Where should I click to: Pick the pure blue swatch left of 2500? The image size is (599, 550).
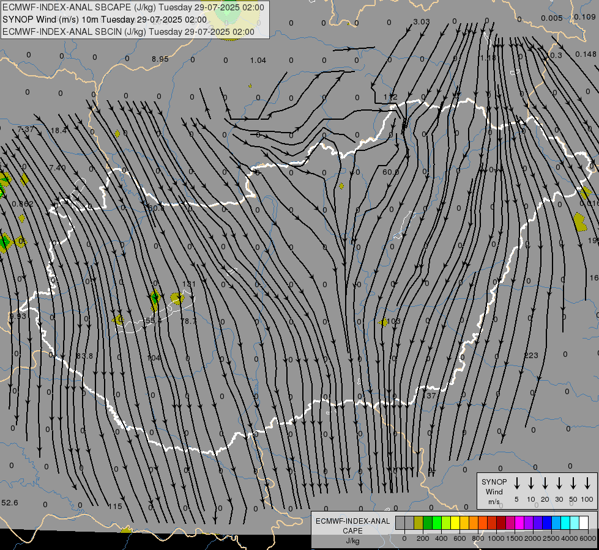[546, 522]
